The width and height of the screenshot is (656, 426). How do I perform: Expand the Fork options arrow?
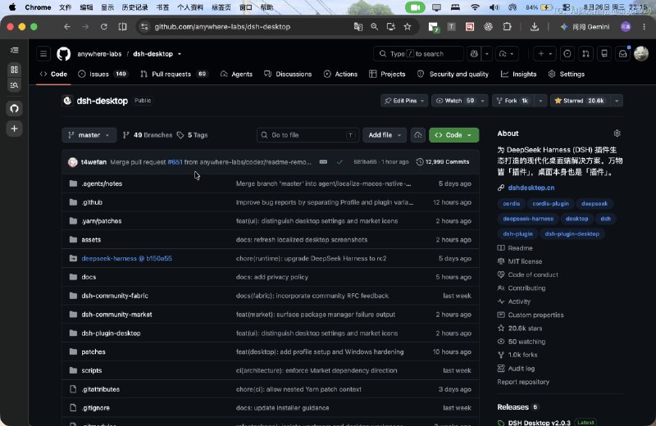(540, 101)
